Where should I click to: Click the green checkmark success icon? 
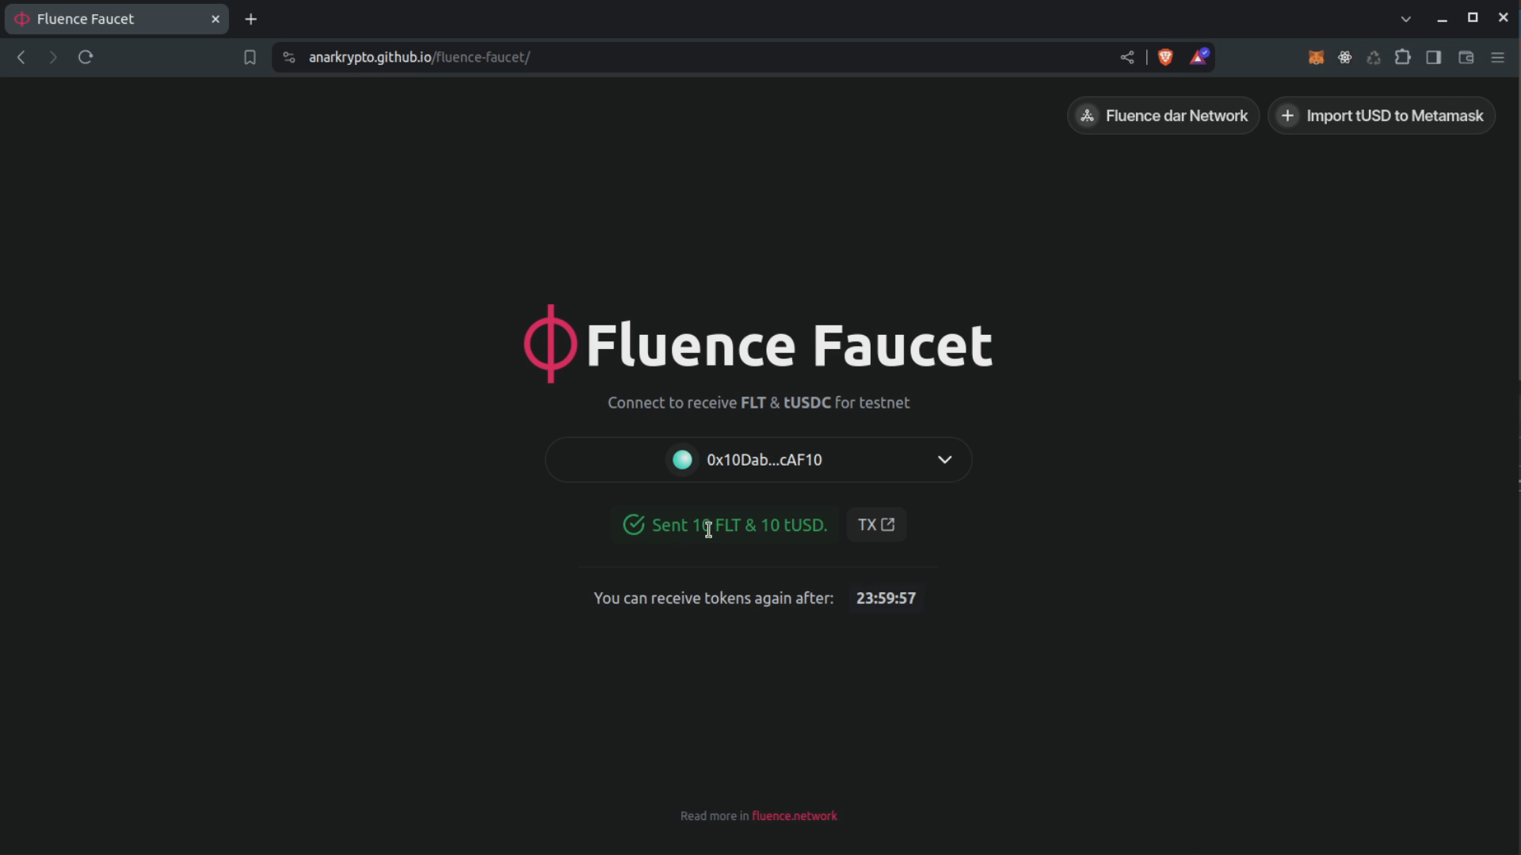click(x=634, y=525)
